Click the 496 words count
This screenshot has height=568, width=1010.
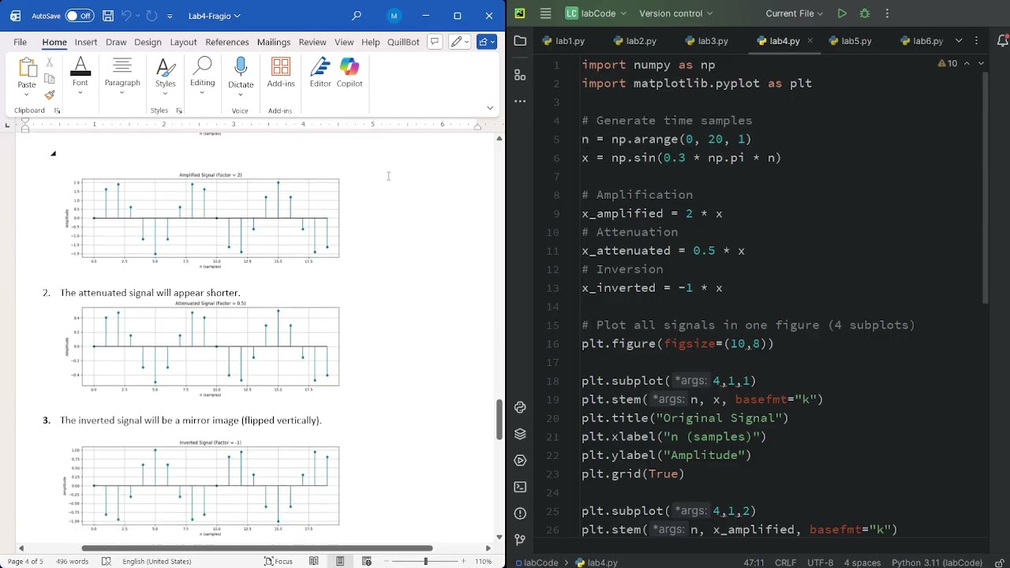tap(73, 561)
